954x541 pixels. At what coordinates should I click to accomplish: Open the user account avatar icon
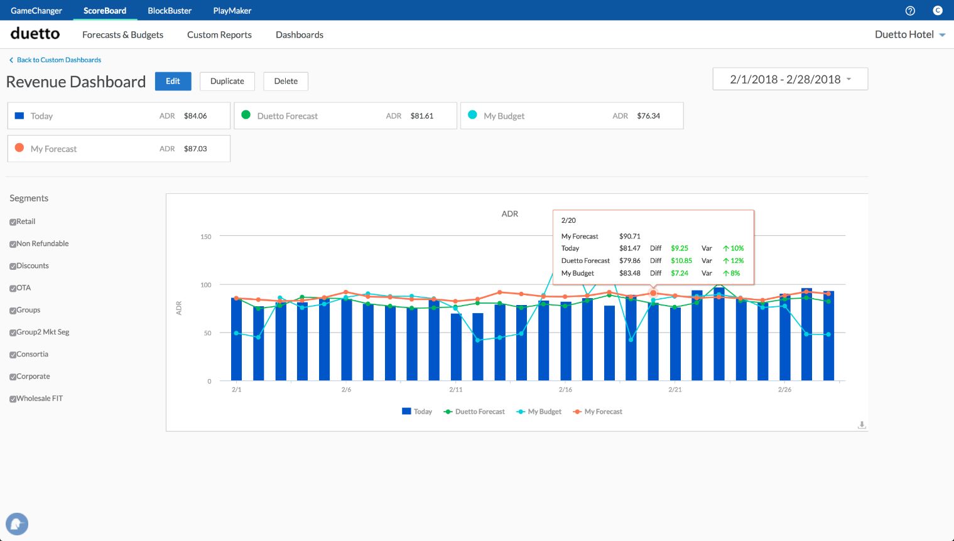pyautogui.click(x=938, y=11)
